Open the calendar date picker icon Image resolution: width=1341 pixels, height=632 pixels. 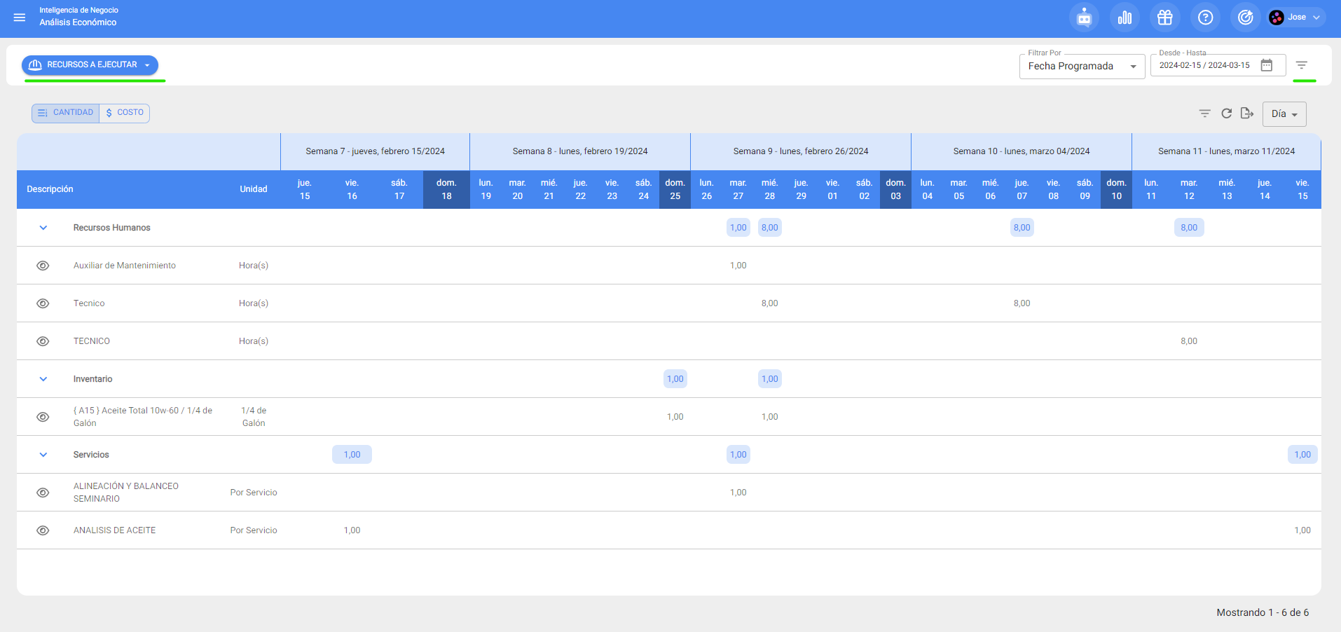click(1267, 65)
